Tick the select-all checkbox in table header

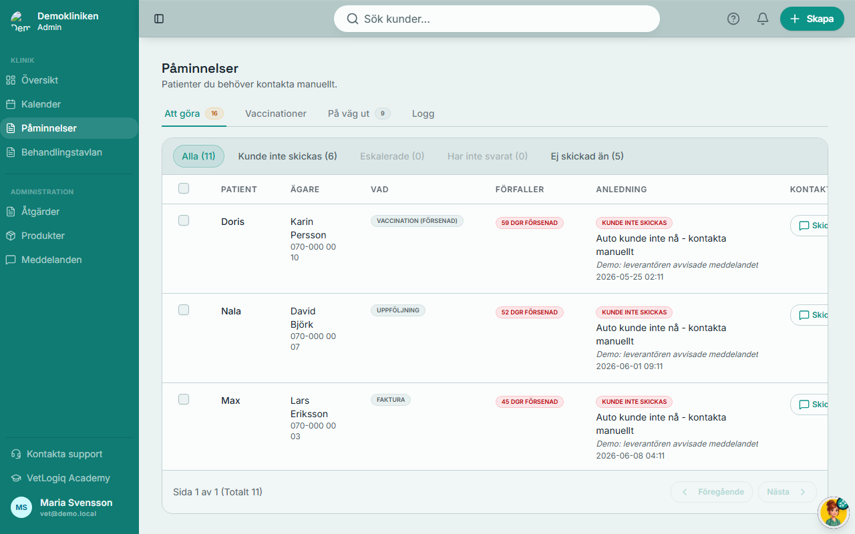(x=184, y=188)
